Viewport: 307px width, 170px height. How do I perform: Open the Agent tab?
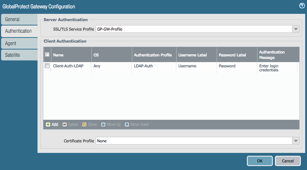pos(19,43)
